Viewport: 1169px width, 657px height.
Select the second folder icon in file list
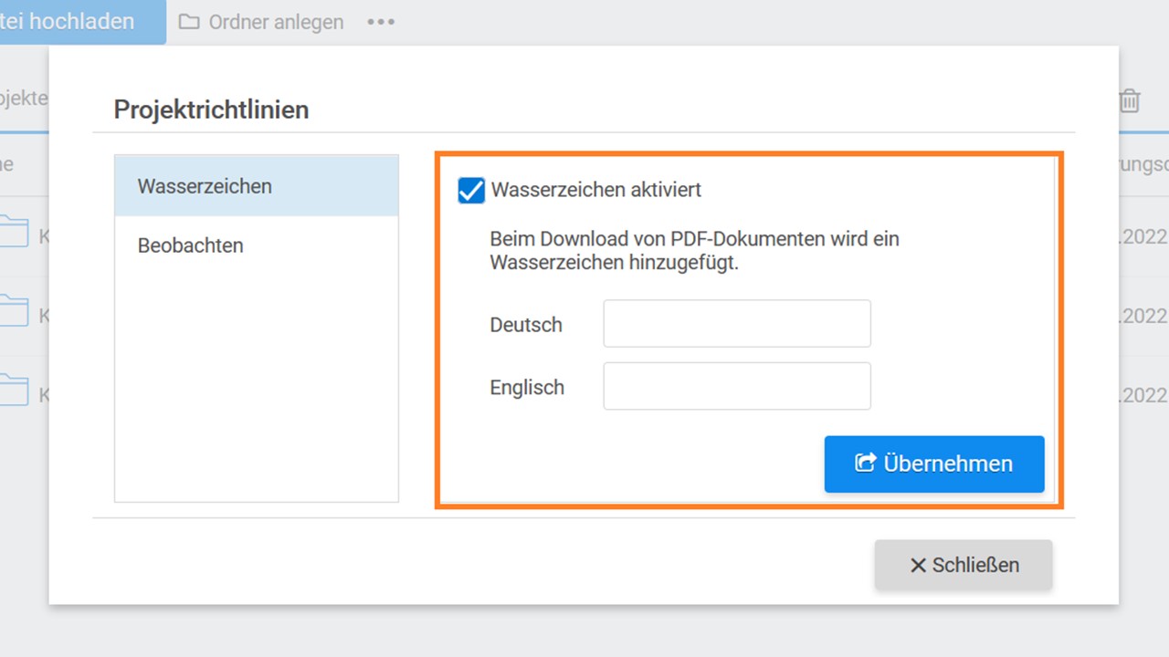tap(13, 311)
